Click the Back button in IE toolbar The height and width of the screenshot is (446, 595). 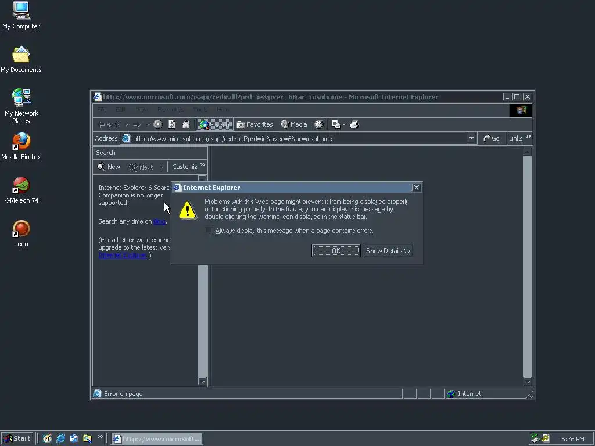click(x=109, y=124)
